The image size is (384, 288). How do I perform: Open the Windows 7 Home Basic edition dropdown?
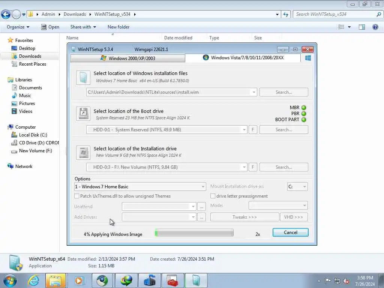click(x=203, y=187)
